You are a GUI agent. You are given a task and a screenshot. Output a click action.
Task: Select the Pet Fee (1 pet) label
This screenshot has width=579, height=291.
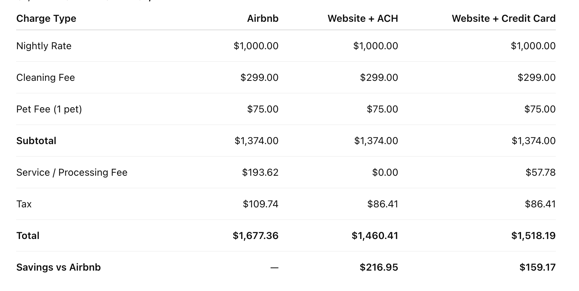coord(49,109)
